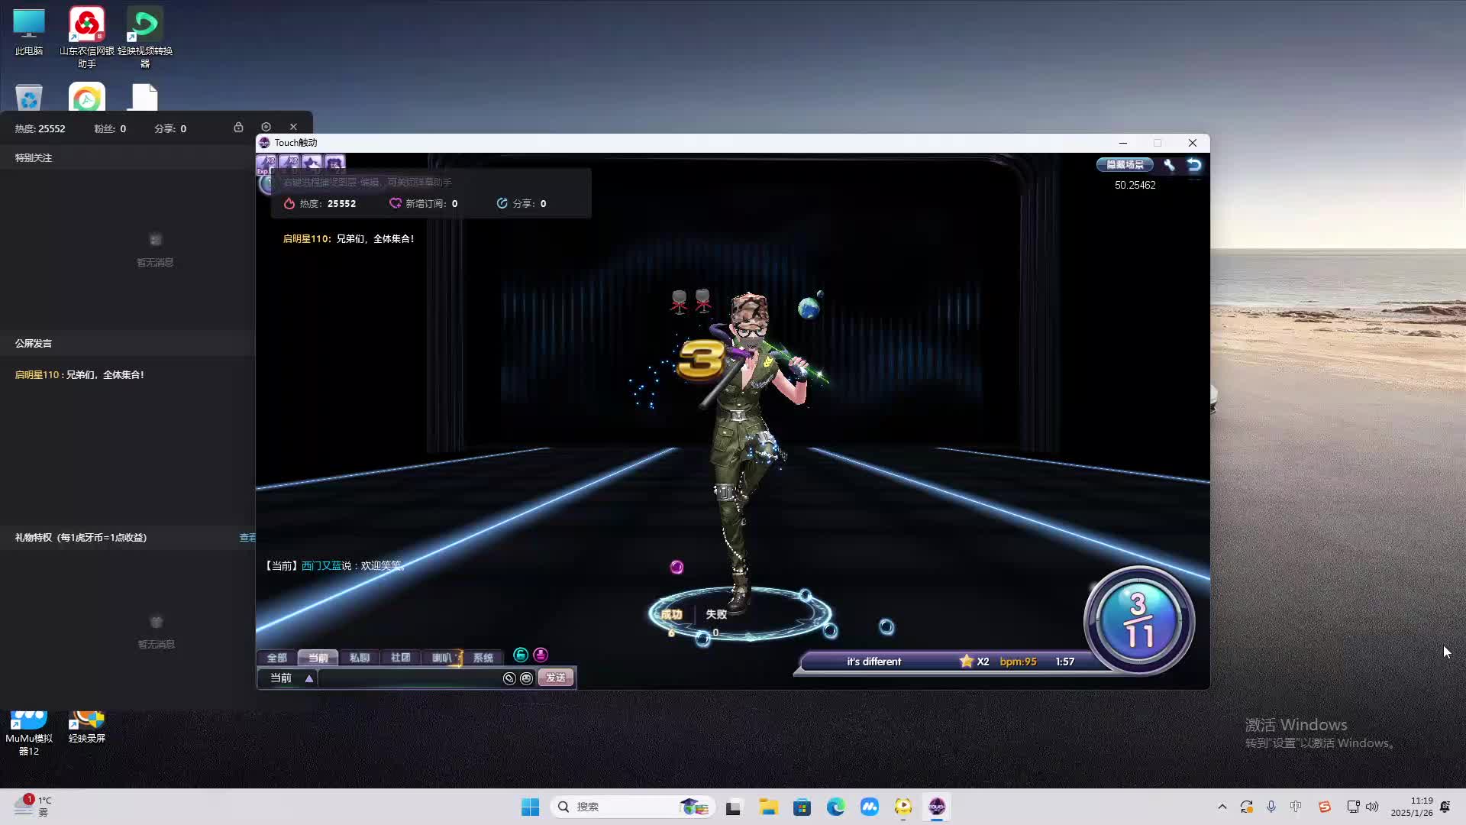This screenshot has width=1466, height=825.
Task: Click the pink stamp icon above chat
Action: click(541, 655)
